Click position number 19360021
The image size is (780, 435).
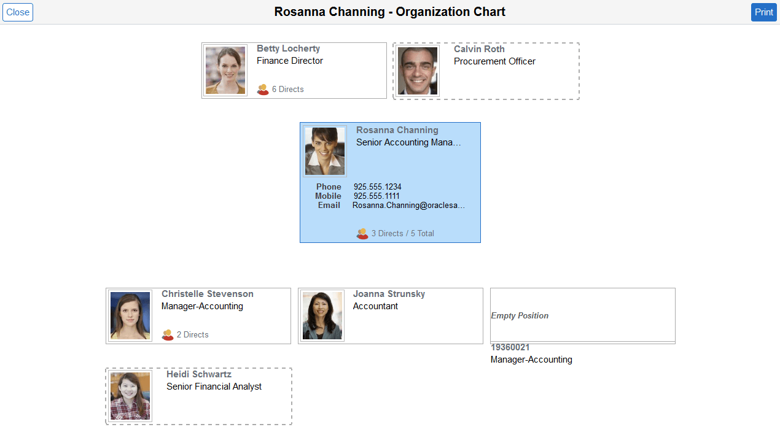pyautogui.click(x=510, y=347)
